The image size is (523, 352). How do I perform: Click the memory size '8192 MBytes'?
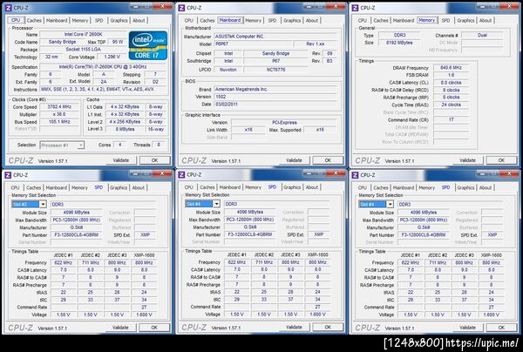pyautogui.click(x=399, y=43)
